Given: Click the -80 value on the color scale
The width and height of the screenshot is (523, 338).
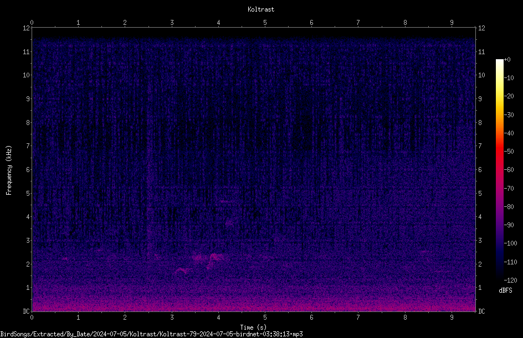Looking at the screenshot, I should (x=509, y=207).
